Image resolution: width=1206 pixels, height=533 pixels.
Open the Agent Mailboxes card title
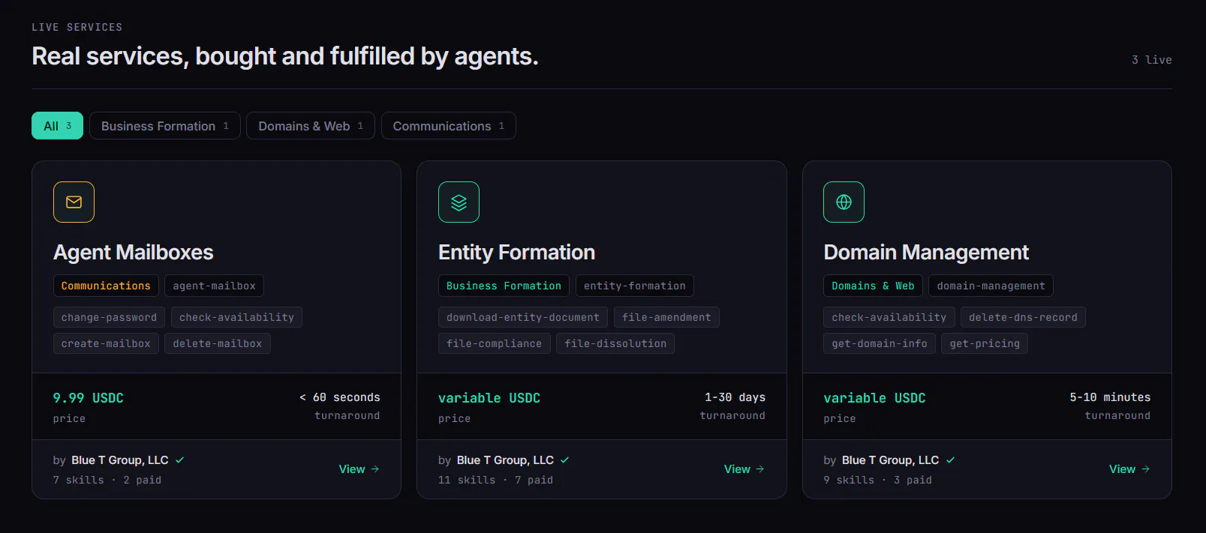tap(134, 252)
